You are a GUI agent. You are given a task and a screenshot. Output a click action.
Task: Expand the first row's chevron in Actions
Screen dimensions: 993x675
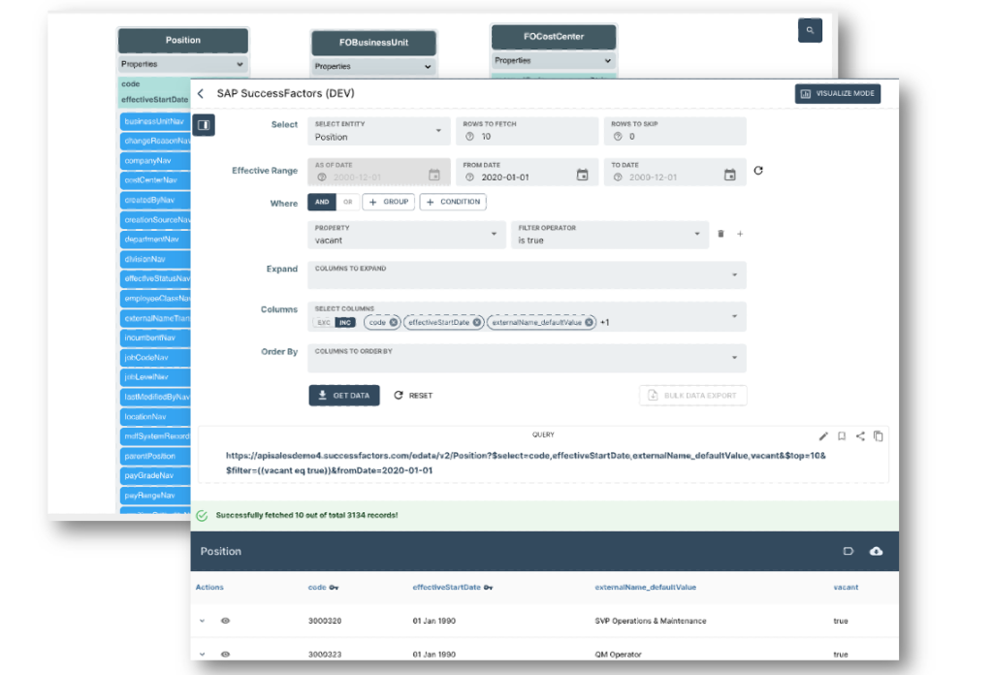point(203,621)
